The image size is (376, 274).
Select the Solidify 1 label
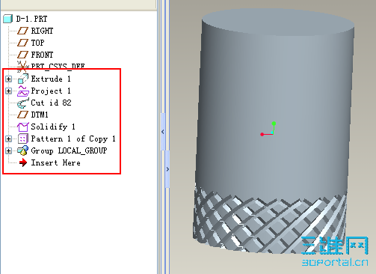click(53, 127)
